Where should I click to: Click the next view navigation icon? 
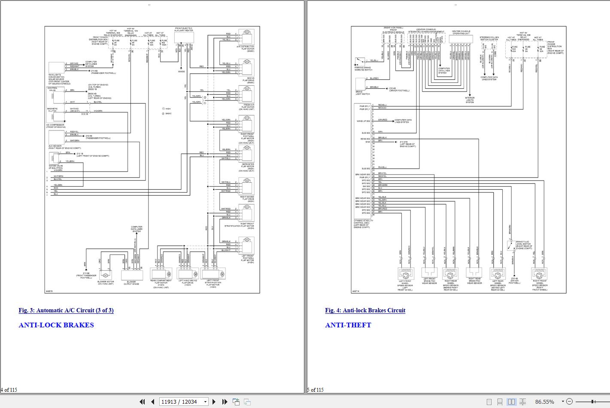247,402
